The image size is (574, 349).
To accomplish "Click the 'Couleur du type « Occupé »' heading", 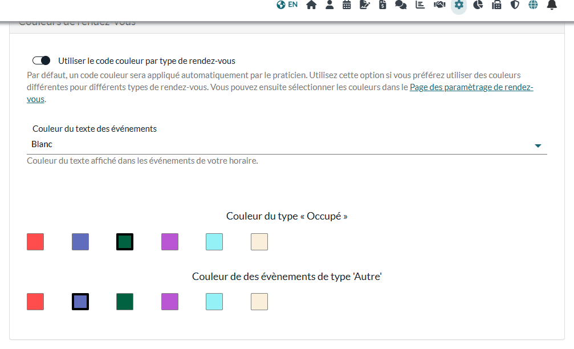I will 287,216.
